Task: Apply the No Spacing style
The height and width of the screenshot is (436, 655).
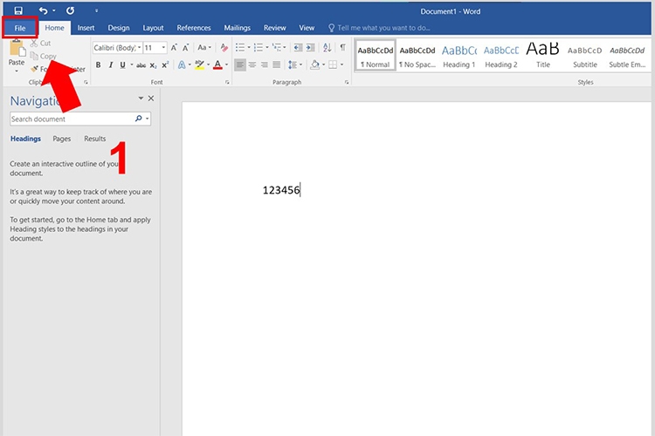Action: click(417, 56)
